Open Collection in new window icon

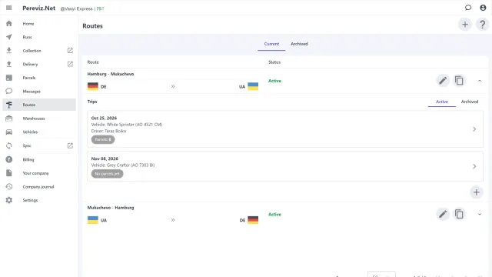70,51
